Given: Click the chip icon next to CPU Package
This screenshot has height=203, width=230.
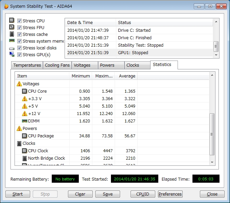Looking at the screenshot, I should pos(25,136).
